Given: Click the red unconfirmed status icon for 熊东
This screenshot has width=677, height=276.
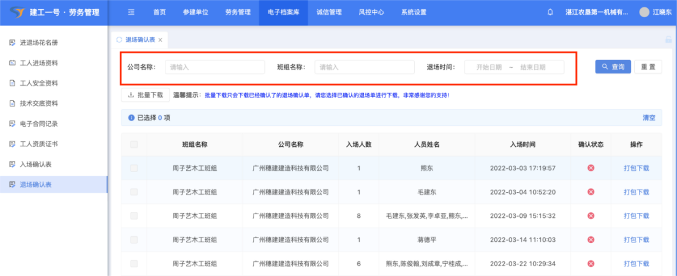Looking at the screenshot, I should (x=591, y=168).
